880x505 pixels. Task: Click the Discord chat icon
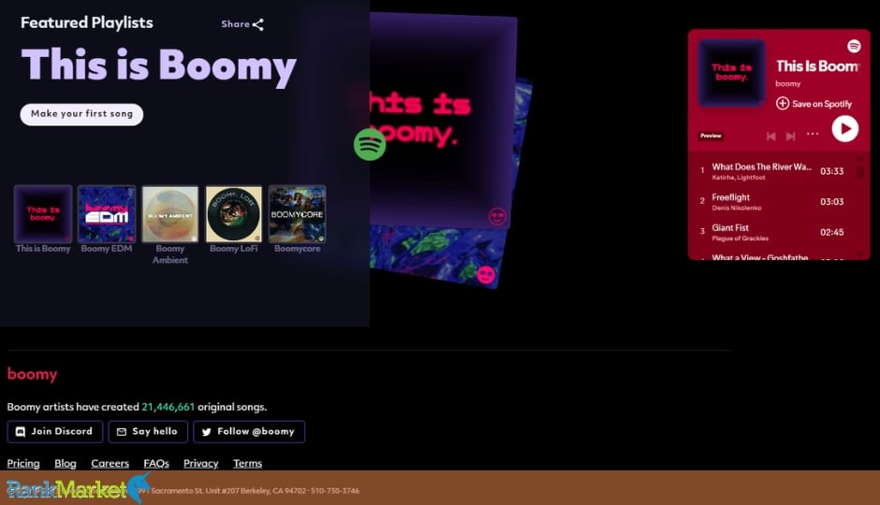click(x=21, y=431)
